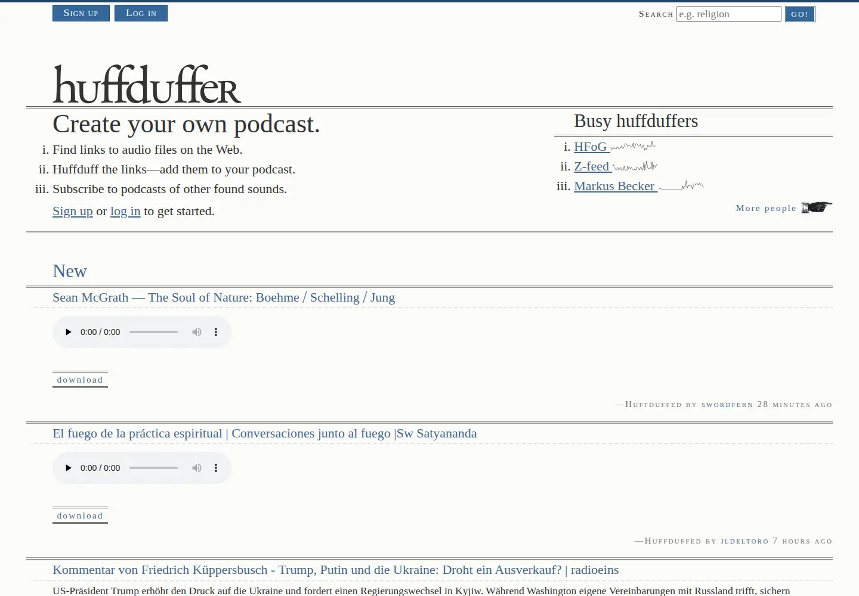859x596 pixels.
Task: Mute the El fuego audio player
Action: pos(197,468)
